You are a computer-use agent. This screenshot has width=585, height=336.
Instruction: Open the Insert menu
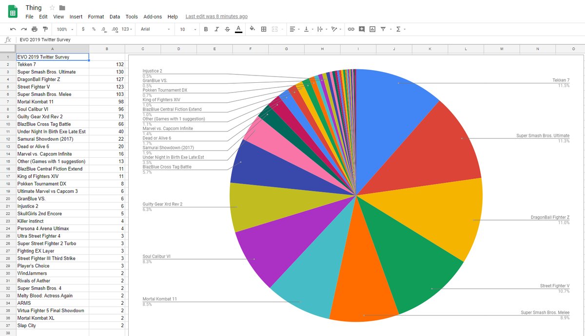coord(76,17)
